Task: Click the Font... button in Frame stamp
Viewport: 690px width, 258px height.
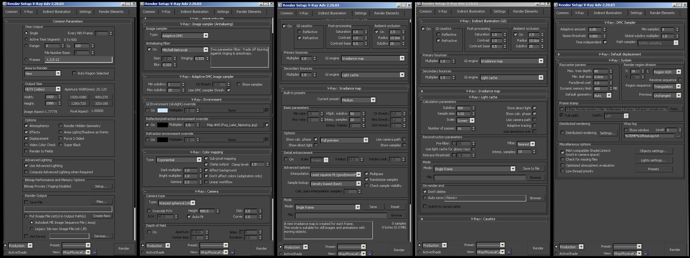Action: 675,109
